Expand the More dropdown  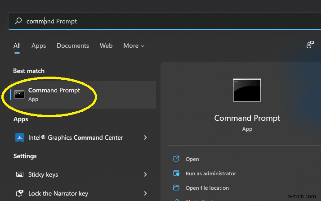[134, 46]
